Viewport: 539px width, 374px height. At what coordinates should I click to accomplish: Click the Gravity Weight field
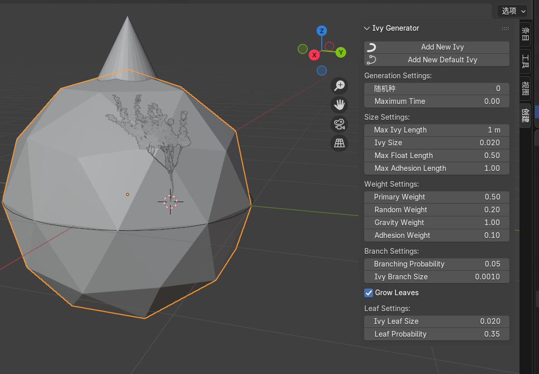coord(437,223)
